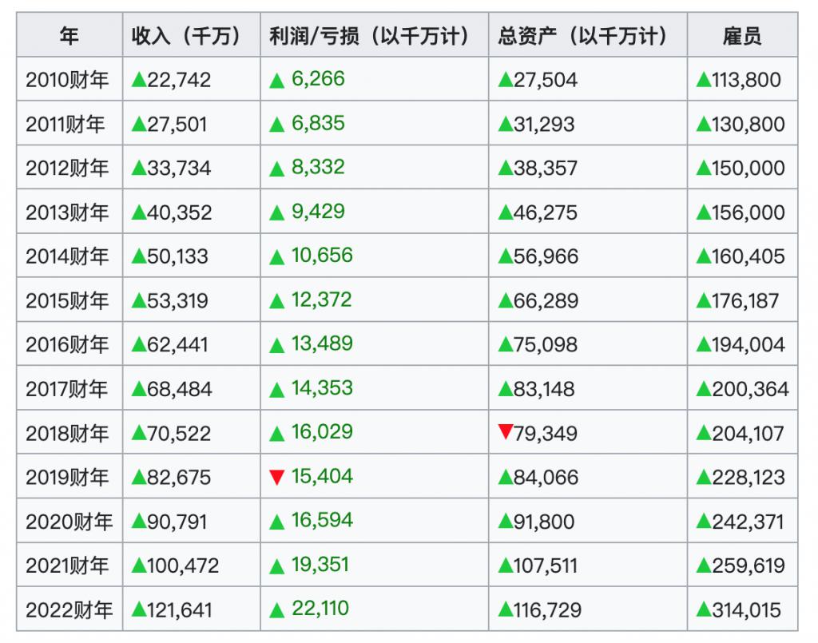Click the 16,029 profit value

322,432
